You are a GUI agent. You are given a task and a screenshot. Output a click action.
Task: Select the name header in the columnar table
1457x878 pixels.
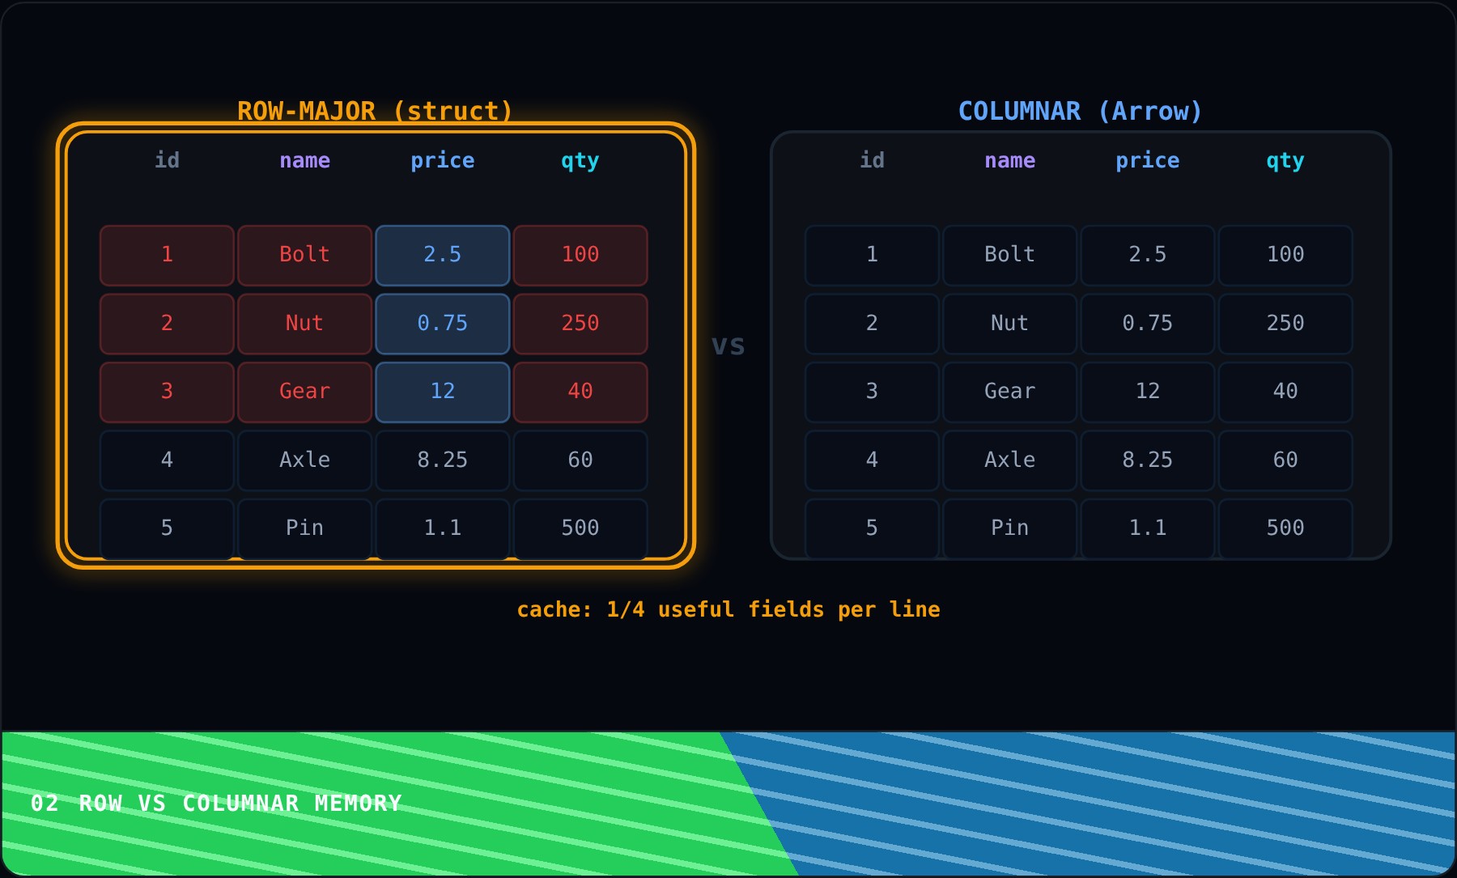1010,160
